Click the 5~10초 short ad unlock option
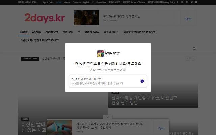Viewport: 216px width, 135px height. point(108,81)
